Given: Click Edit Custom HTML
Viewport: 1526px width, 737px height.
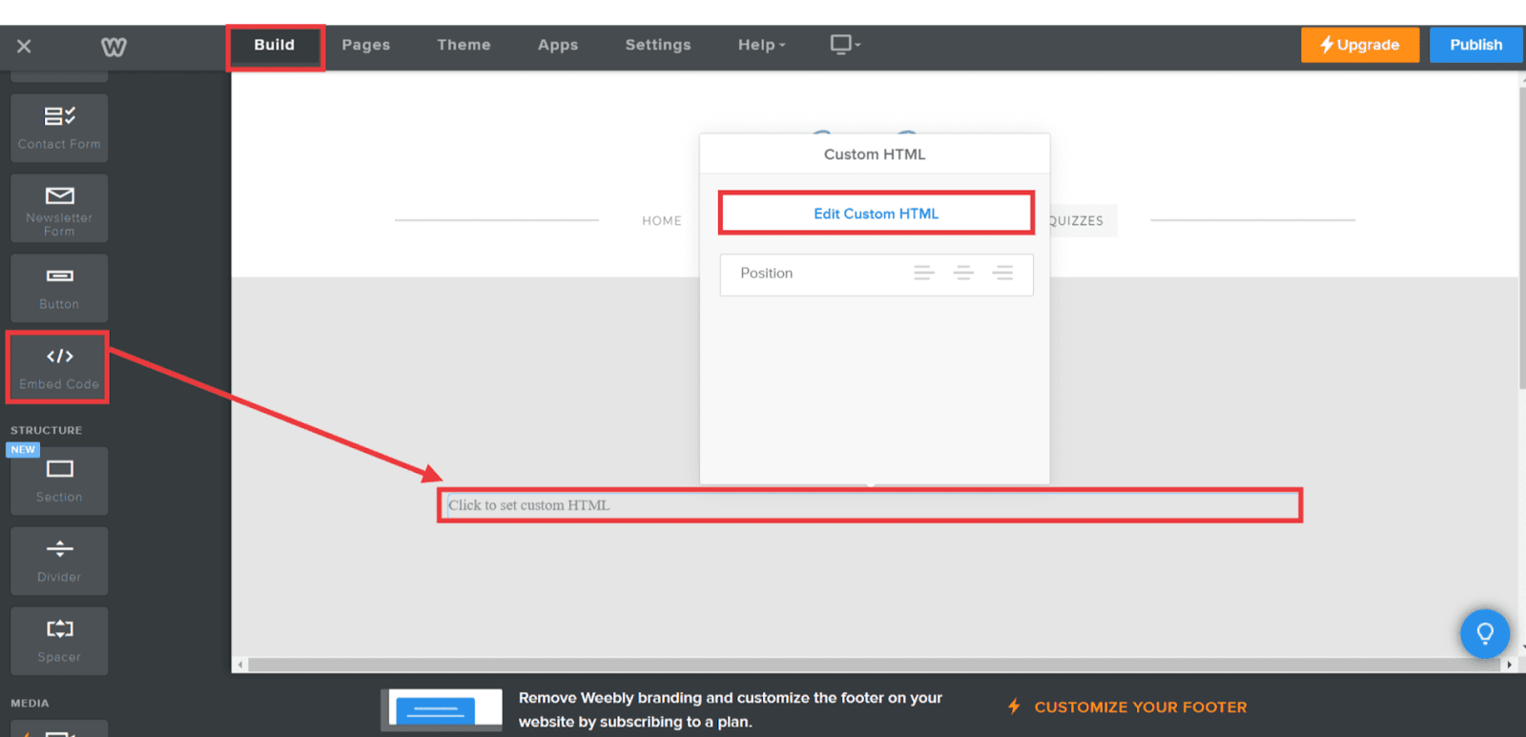Looking at the screenshot, I should 876,214.
